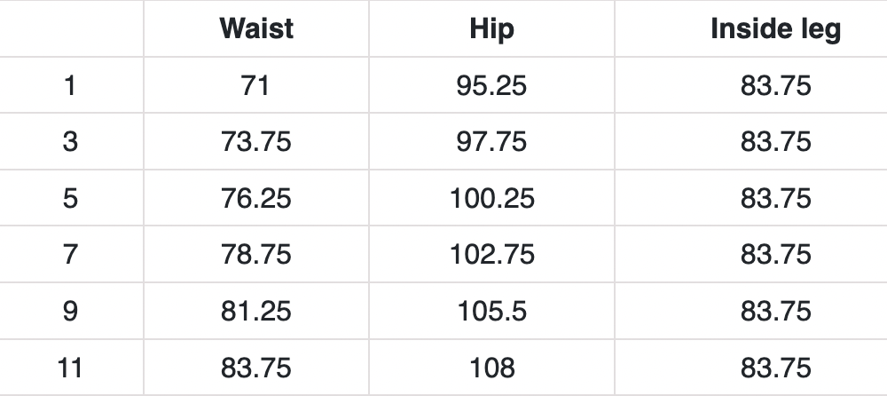Click hip value 102.75
Image resolution: width=887 pixels, height=396 pixels.
pyautogui.click(x=491, y=255)
